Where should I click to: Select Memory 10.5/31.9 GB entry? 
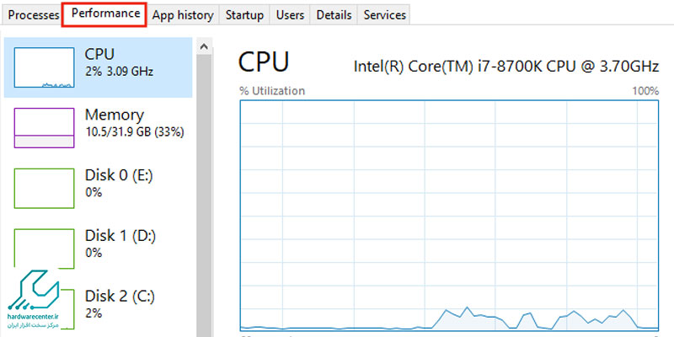98,128
